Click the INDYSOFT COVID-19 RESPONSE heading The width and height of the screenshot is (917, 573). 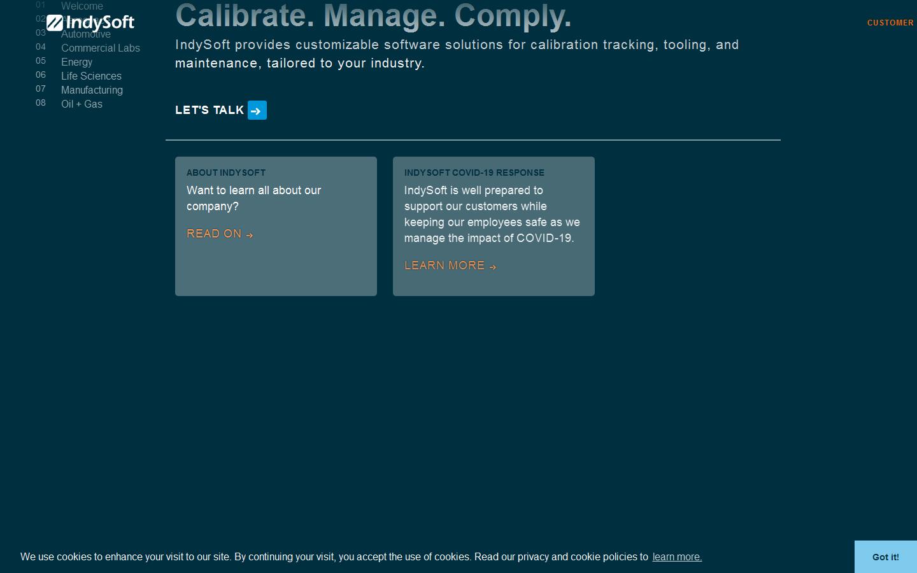474,173
